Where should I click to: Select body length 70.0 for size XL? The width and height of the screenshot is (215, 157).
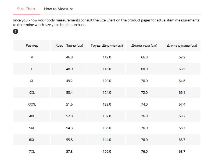click(x=144, y=81)
